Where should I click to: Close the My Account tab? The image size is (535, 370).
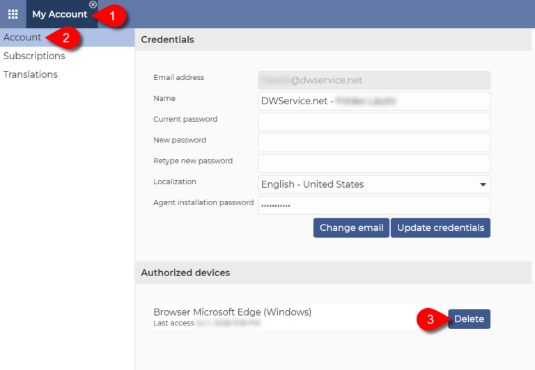tap(93, 4)
